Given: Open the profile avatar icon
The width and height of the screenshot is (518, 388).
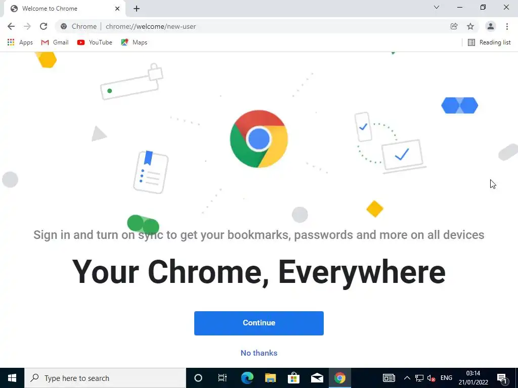Looking at the screenshot, I should click(491, 26).
